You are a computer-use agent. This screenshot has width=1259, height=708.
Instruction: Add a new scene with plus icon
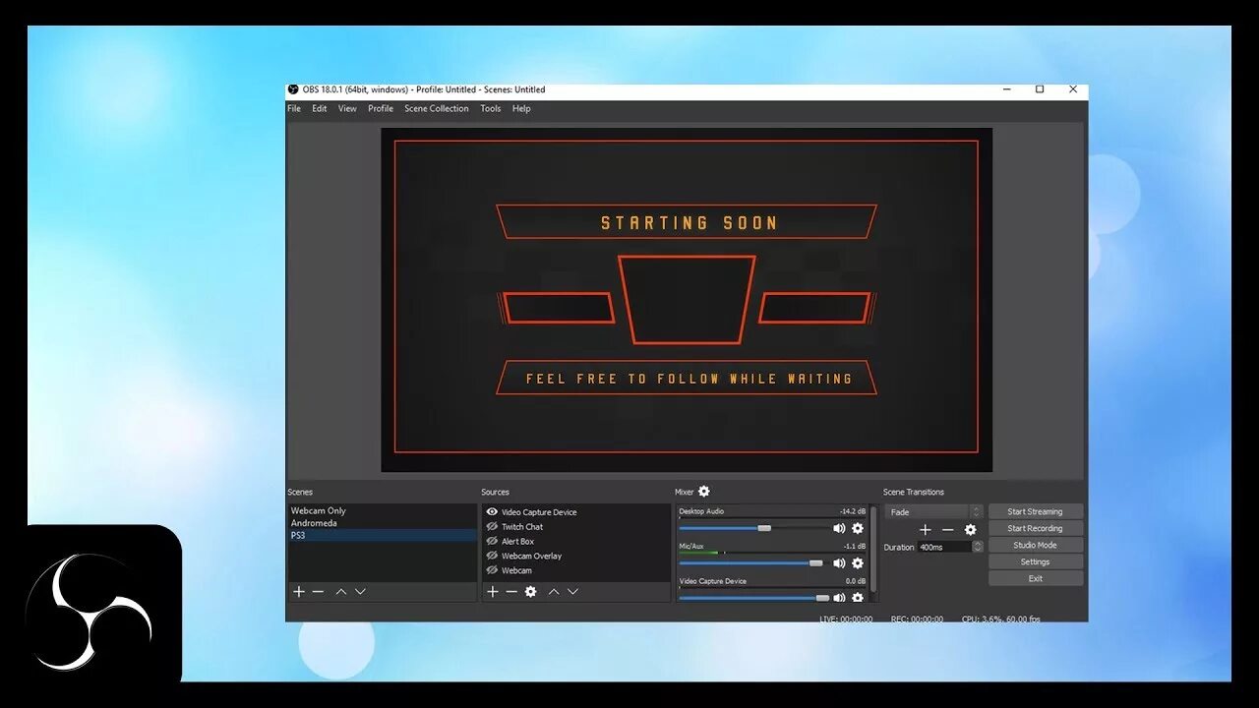299,591
